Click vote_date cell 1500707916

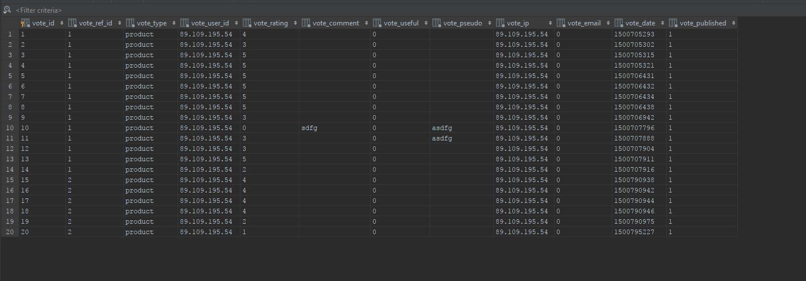639,169
